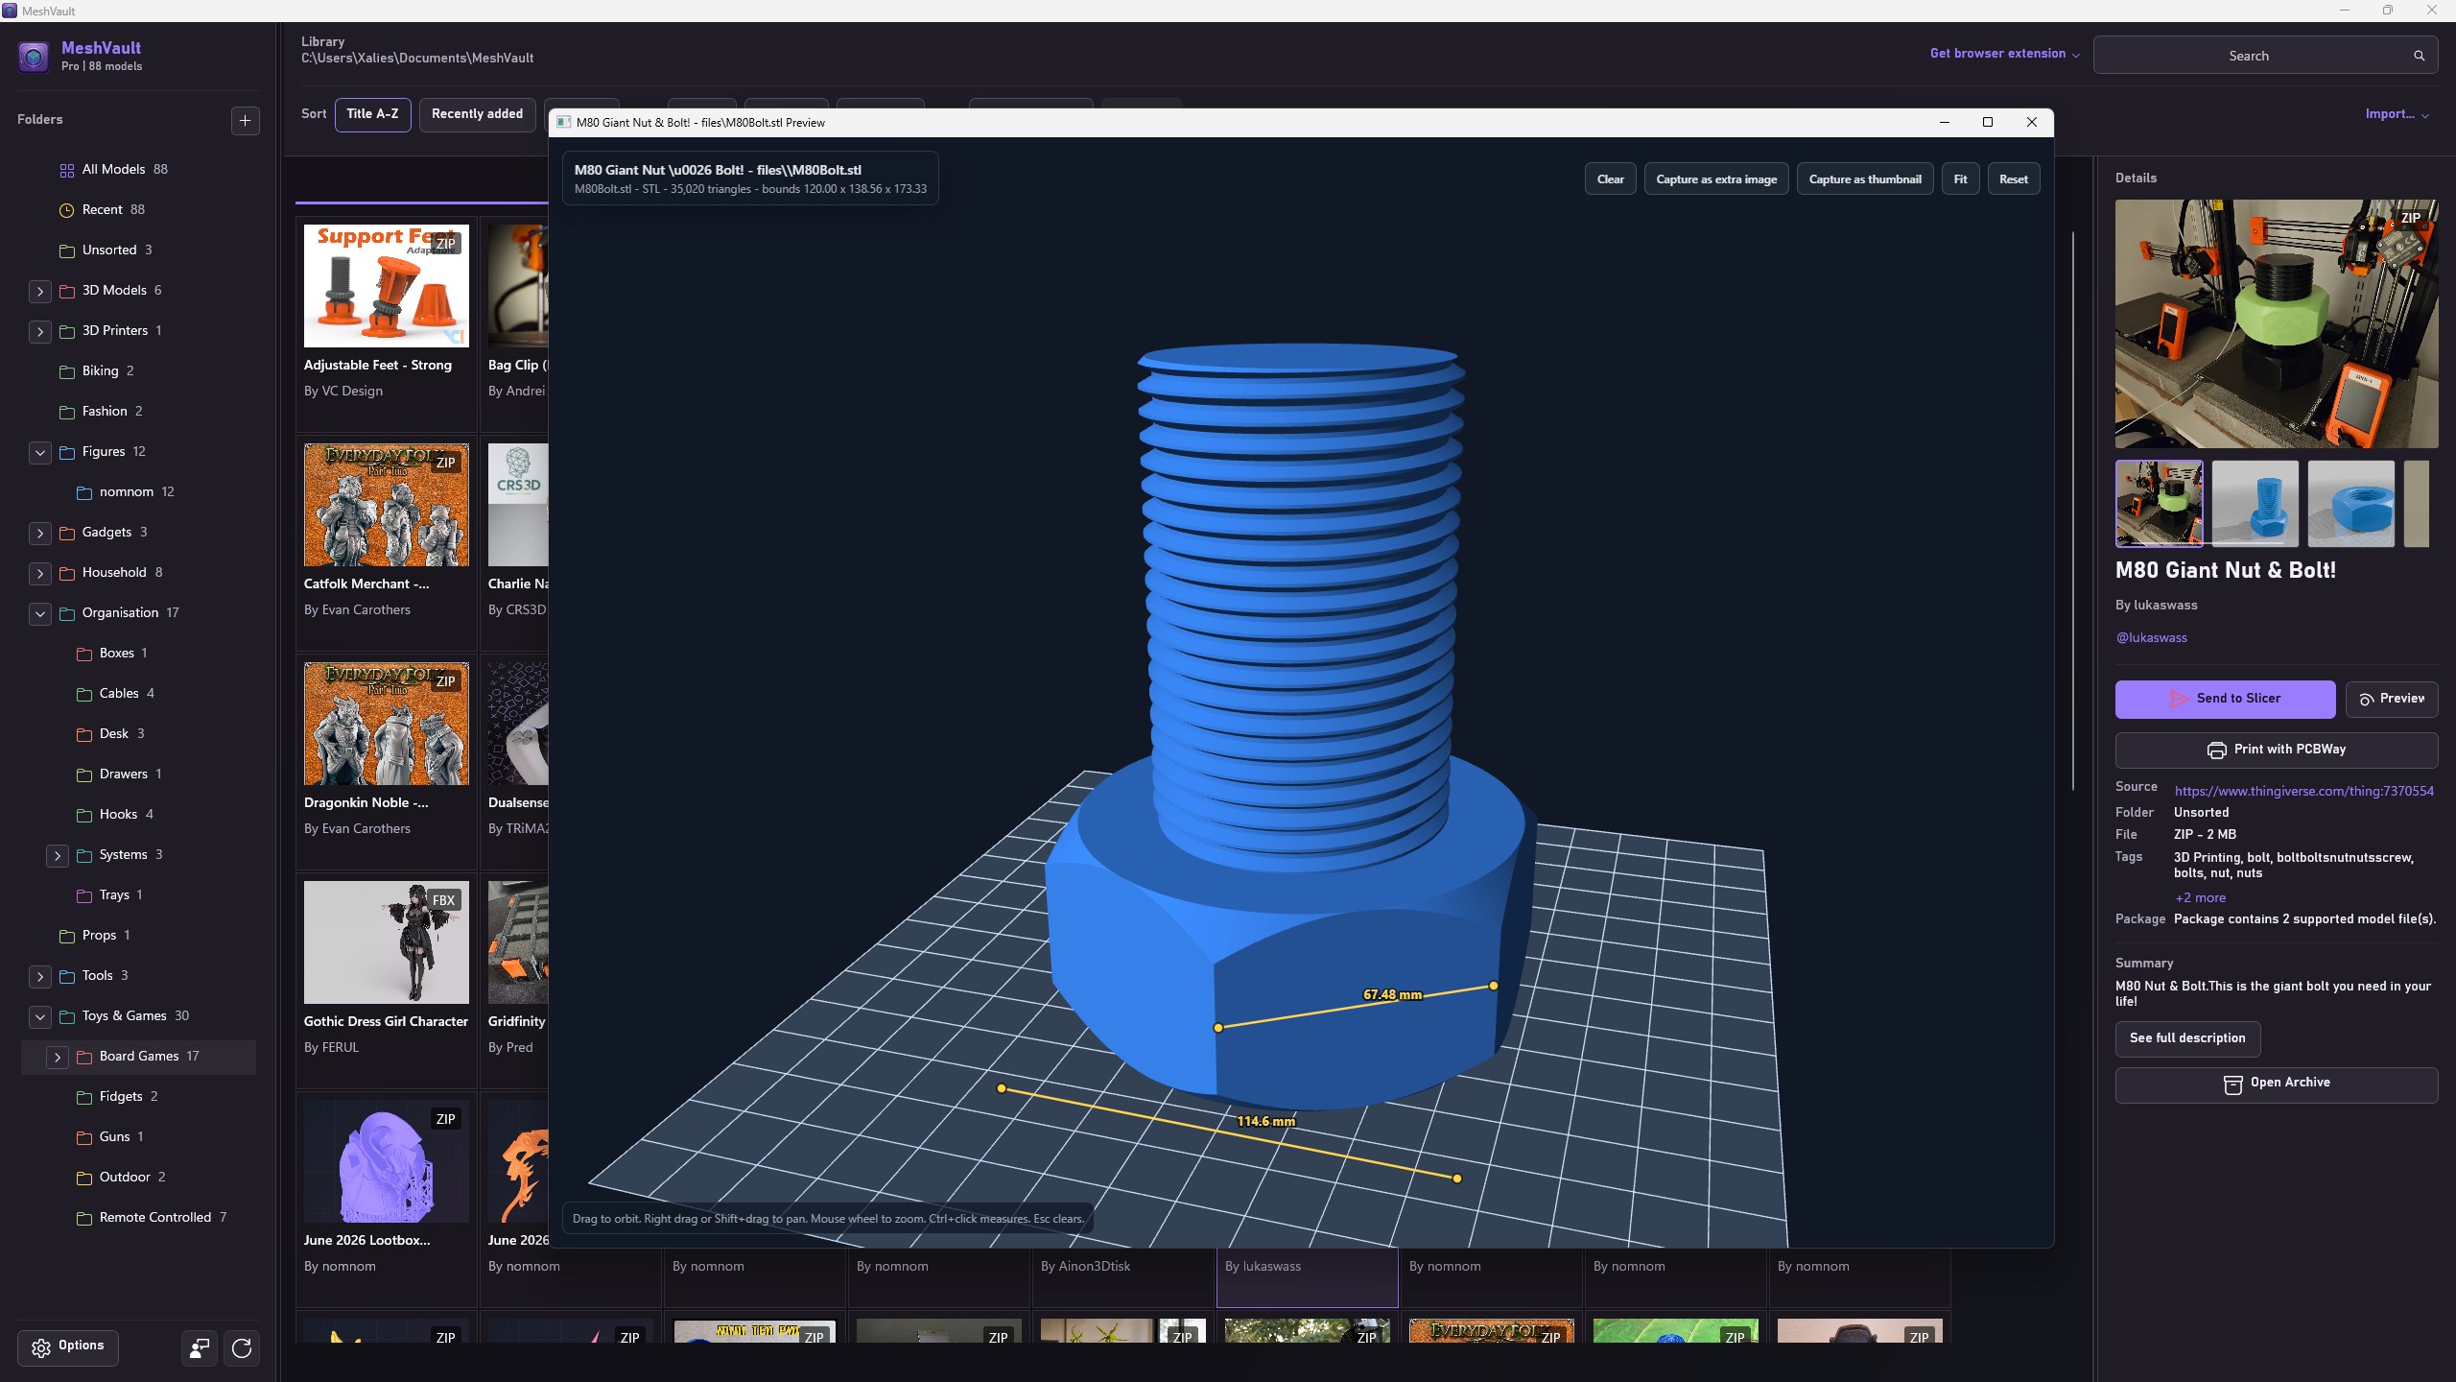Click the MeshVault logo icon

34,57
